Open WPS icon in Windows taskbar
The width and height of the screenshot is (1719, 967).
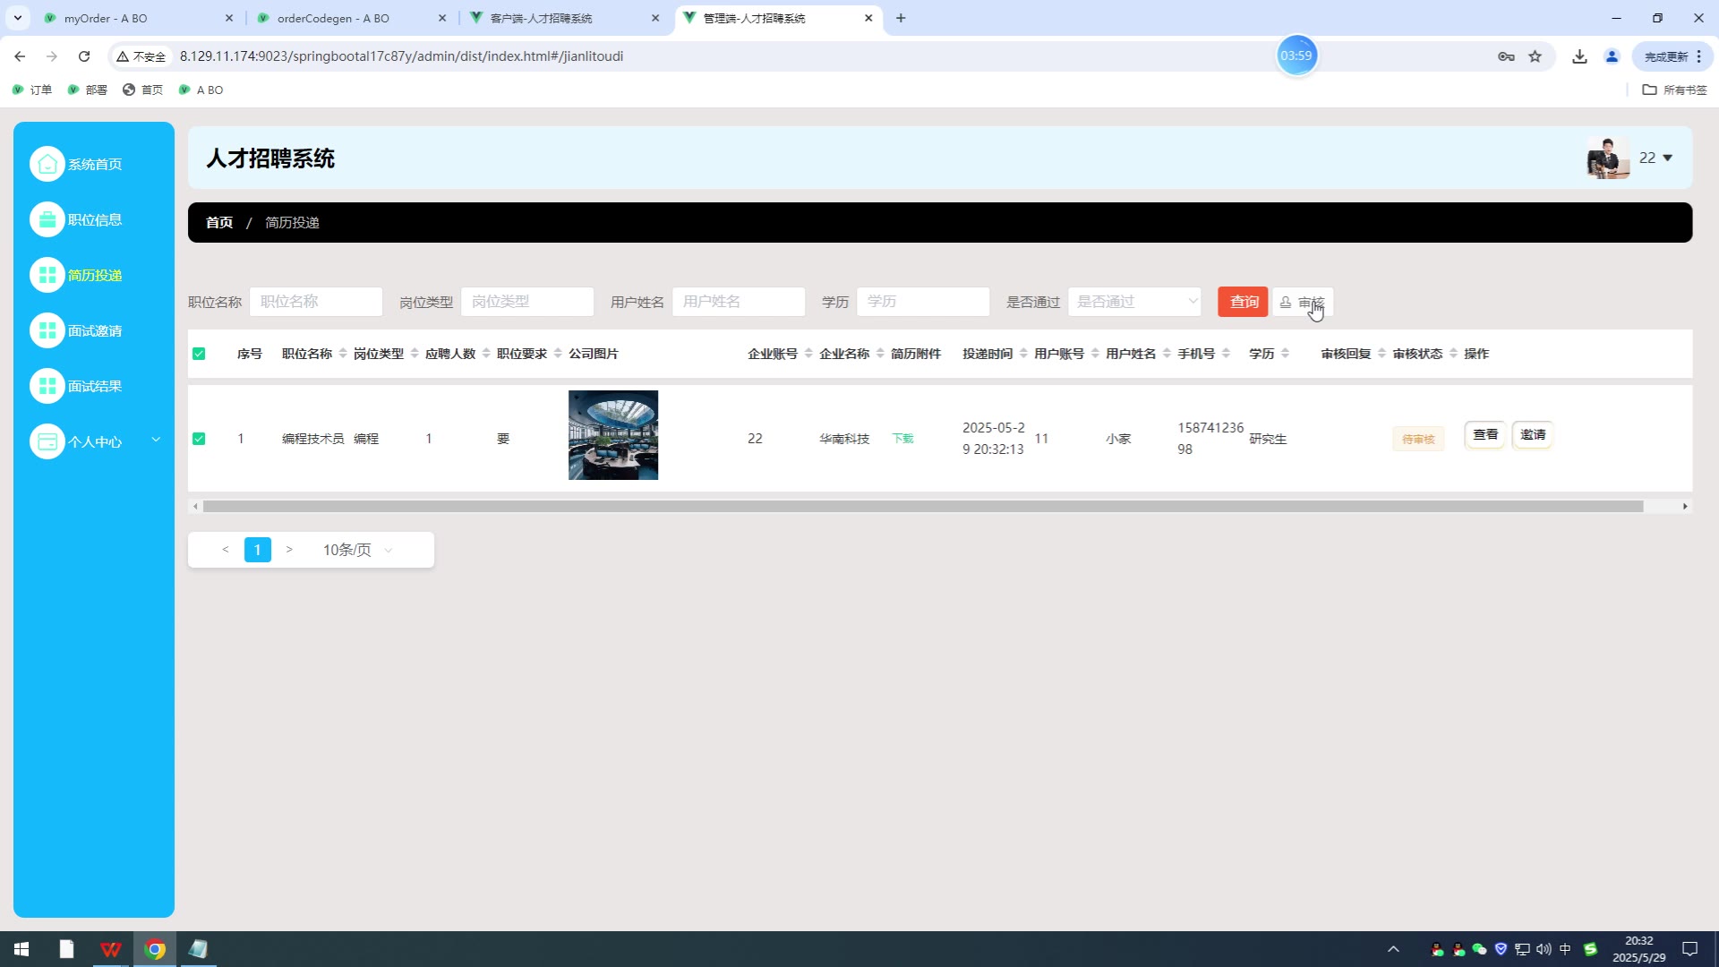tap(110, 949)
